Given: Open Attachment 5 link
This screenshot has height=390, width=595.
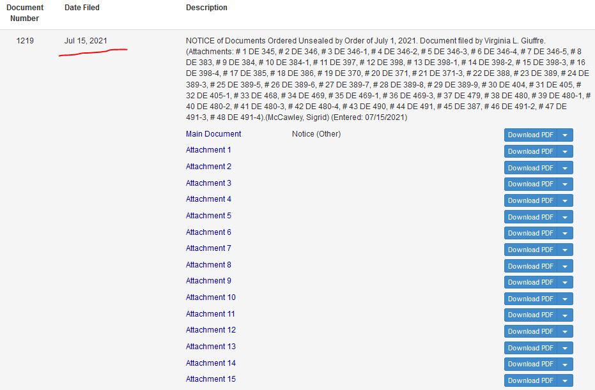Looking at the screenshot, I should pyautogui.click(x=208, y=216).
